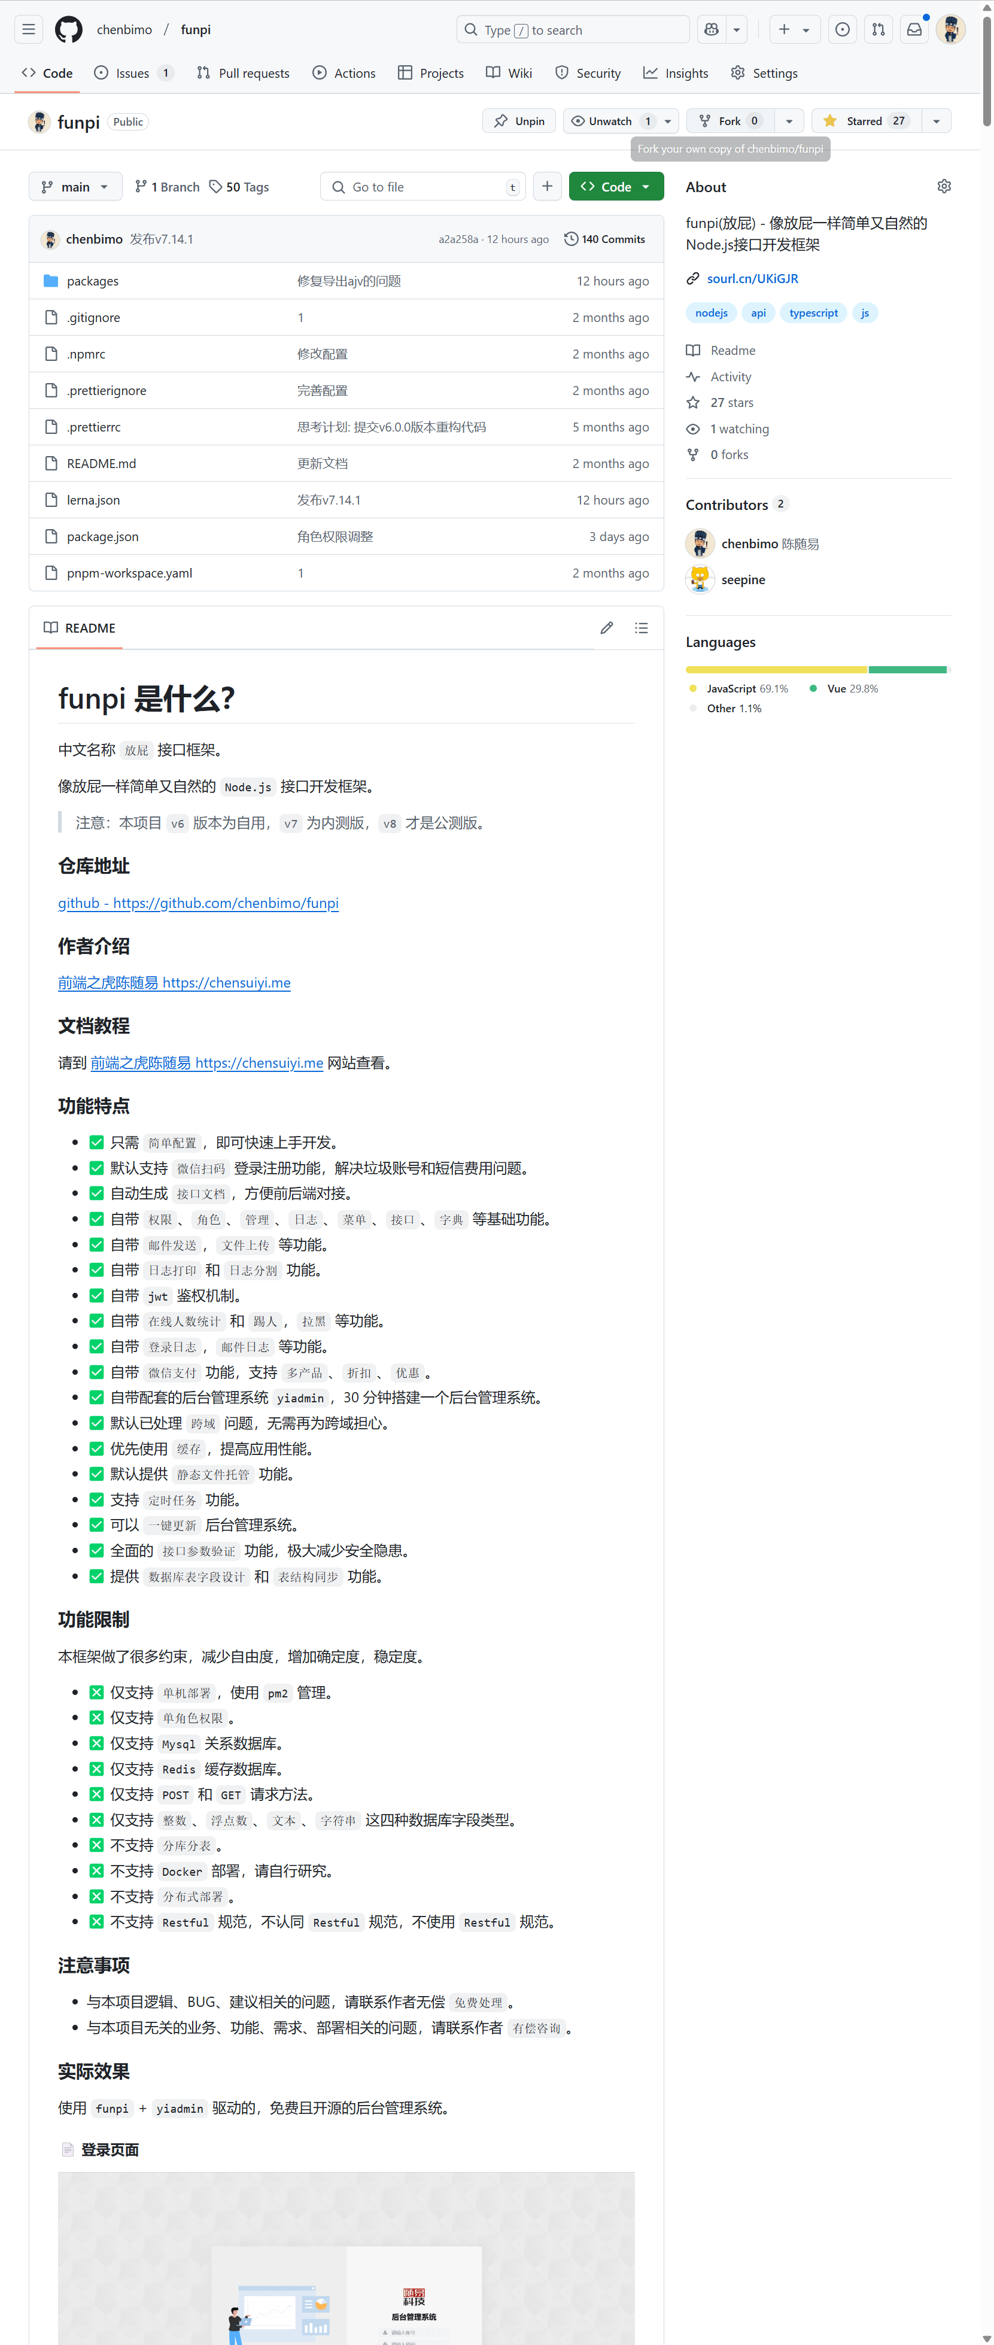Toggle the Starred button

point(866,121)
